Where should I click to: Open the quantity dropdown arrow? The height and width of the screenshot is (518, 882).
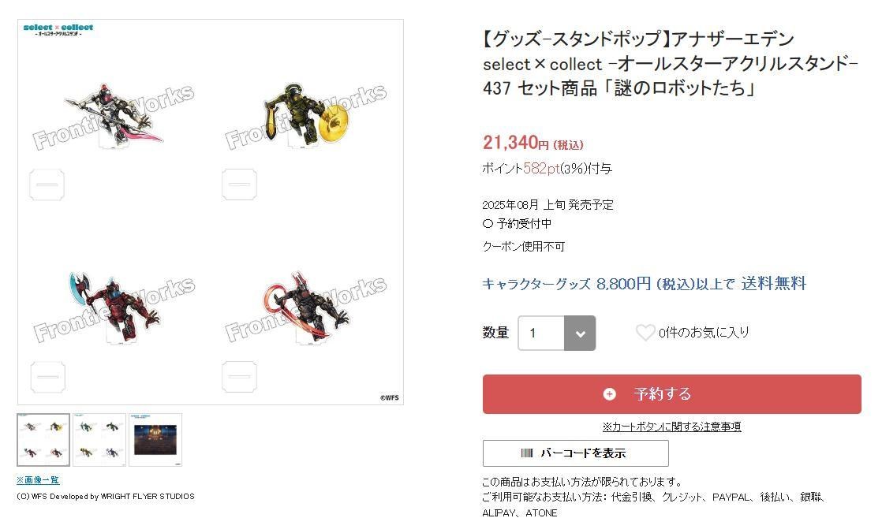580,334
